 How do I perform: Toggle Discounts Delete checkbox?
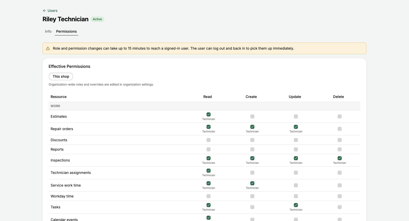coord(340,140)
